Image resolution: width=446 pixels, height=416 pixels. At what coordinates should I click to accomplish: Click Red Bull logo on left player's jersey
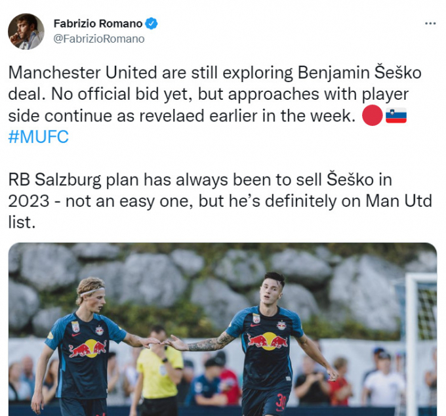[x=88, y=348]
